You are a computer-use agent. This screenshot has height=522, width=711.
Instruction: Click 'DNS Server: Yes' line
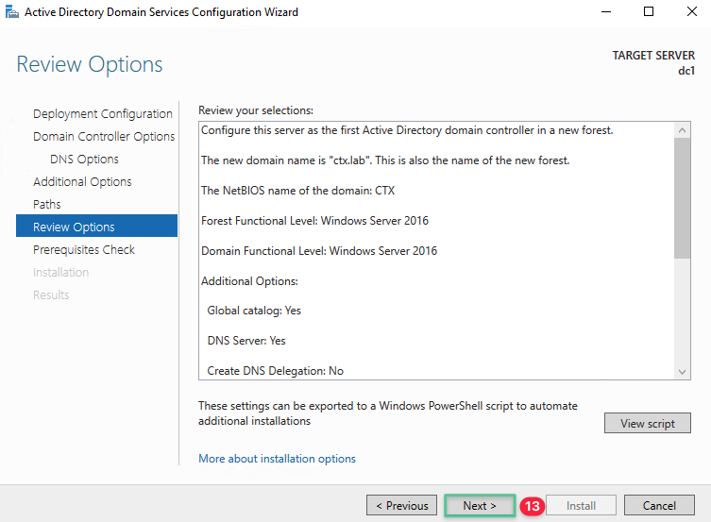(246, 341)
